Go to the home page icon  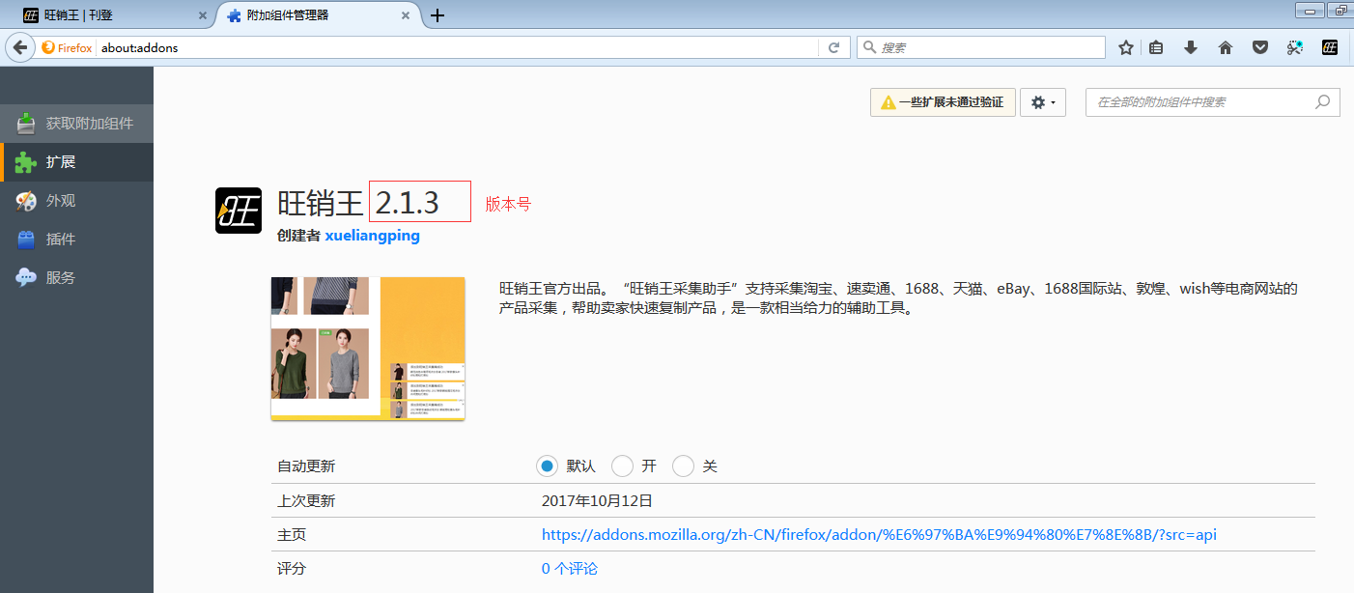pos(1226,47)
